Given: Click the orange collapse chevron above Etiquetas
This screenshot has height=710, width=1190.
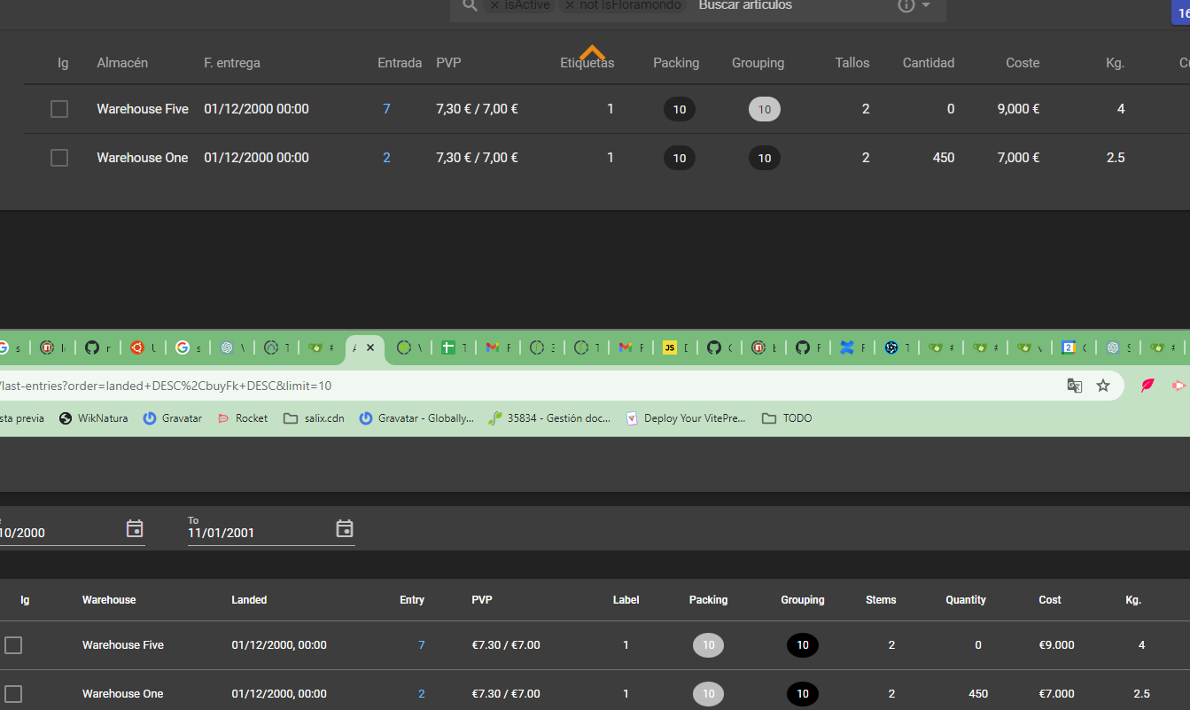Looking at the screenshot, I should tap(592, 53).
